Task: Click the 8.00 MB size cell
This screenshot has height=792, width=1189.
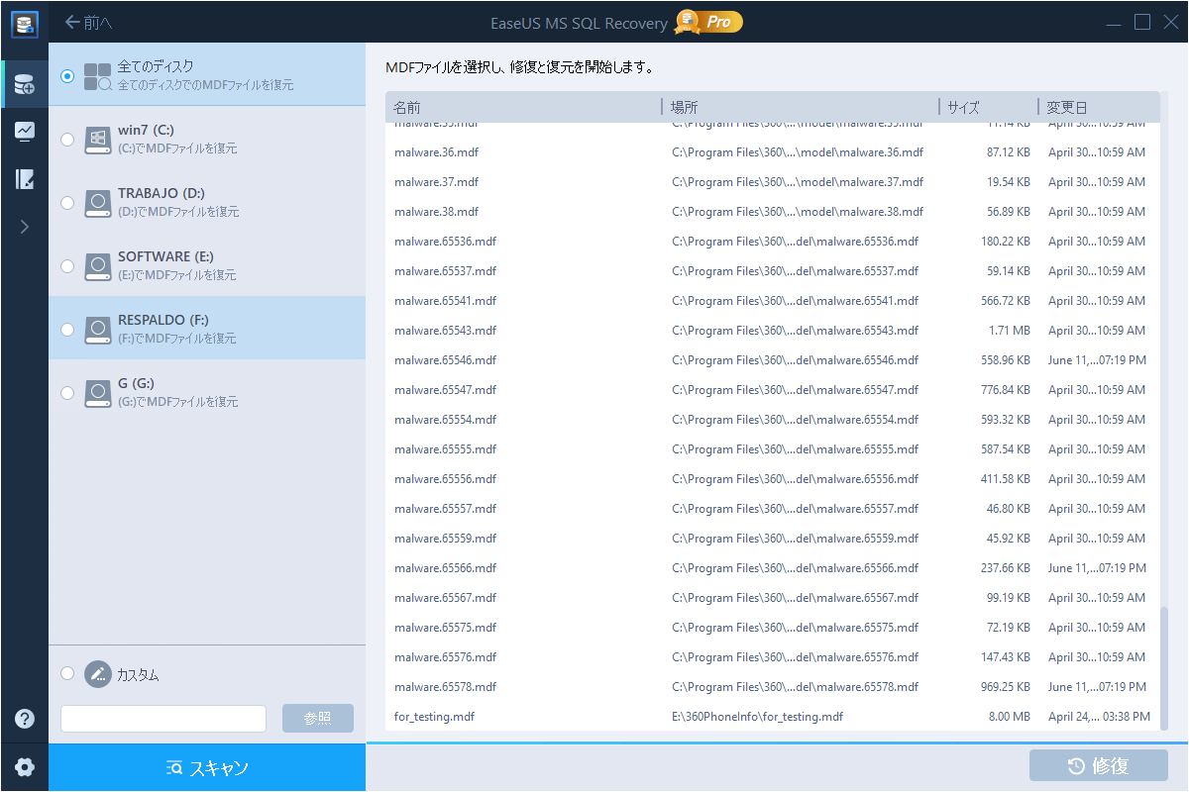Action: pyautogui.click(x=1010, y=717)
